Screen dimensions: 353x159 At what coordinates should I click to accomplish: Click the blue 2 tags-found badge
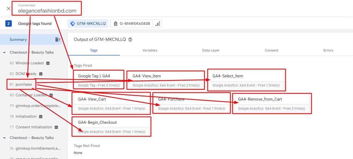coord(8,23)
